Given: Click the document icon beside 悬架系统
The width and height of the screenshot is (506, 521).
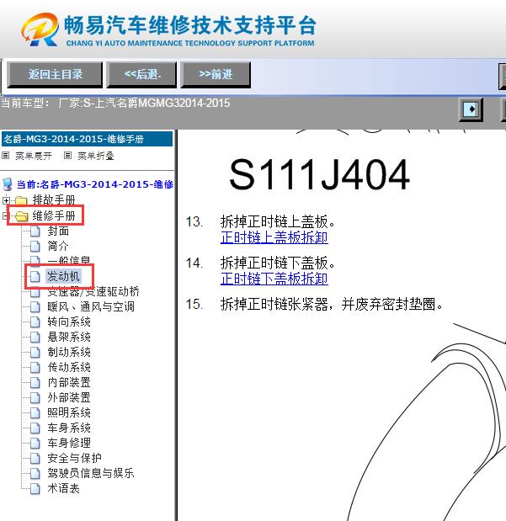Looking at the screenshot, I should pyautogui.click(x=35, y=337).
